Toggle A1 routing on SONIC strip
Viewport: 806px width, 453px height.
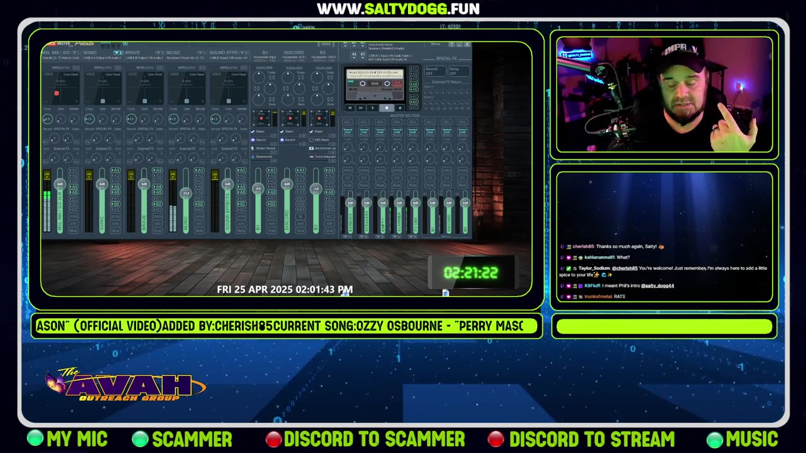(x=115, y=170)
